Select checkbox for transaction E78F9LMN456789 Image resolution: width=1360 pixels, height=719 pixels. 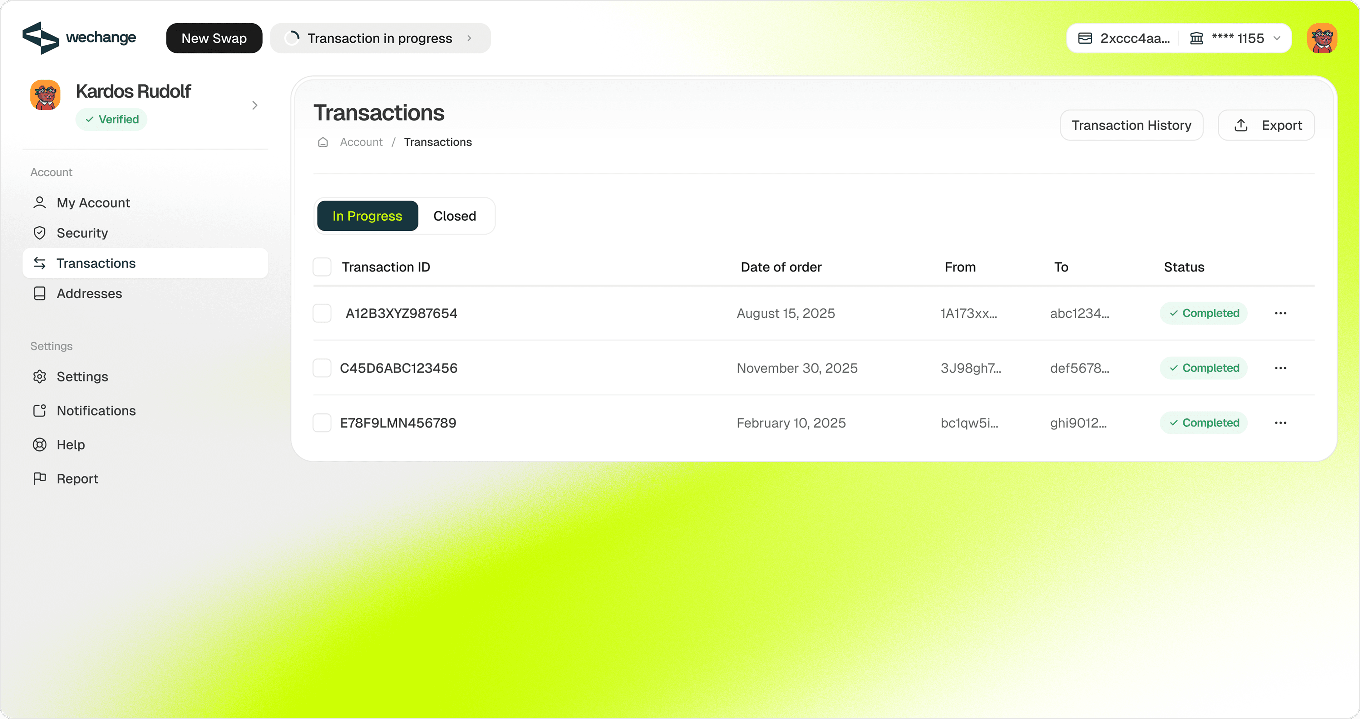(x=322, y=423)
